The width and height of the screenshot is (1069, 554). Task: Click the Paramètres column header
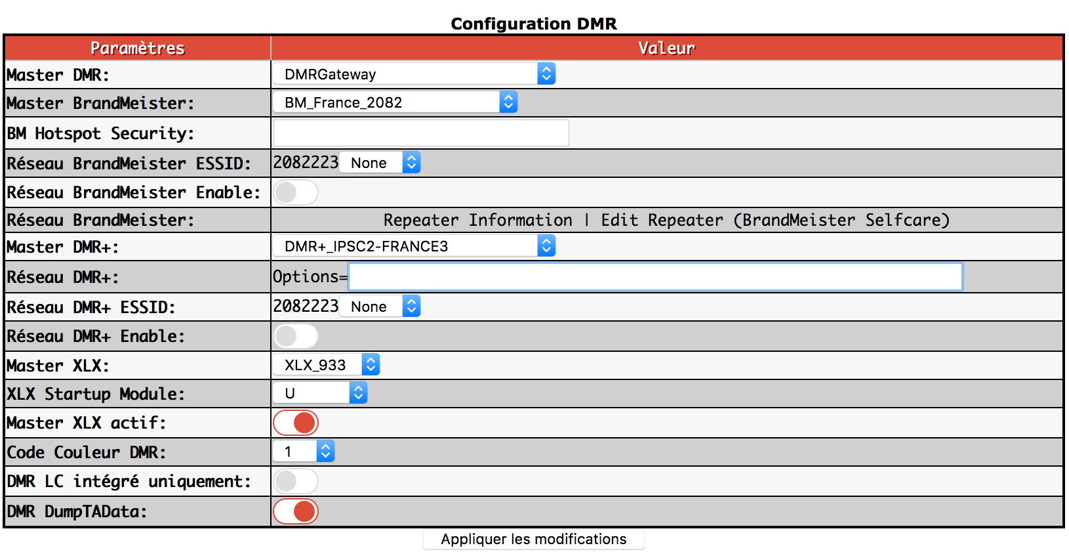[138, 48]
